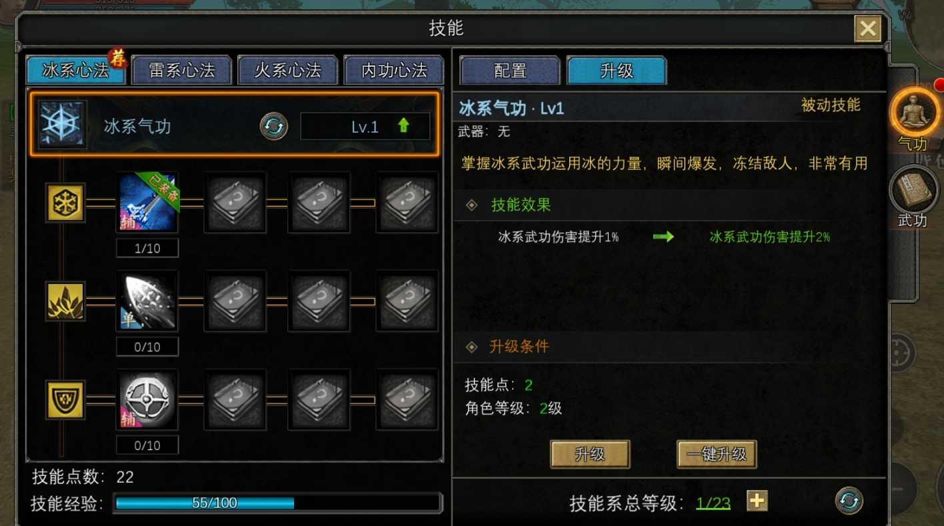Choose the white spike skill showing 0/10
Screen dimensions: 944x526
click(147, 301)
